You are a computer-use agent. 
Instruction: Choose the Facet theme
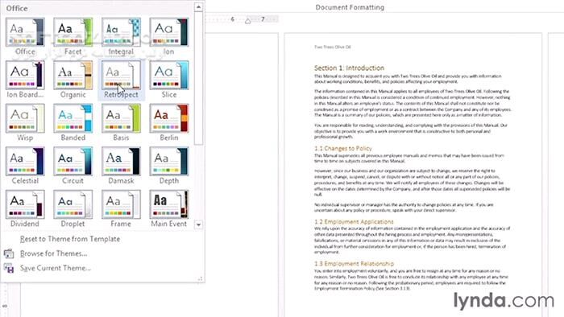coord(73,32)
